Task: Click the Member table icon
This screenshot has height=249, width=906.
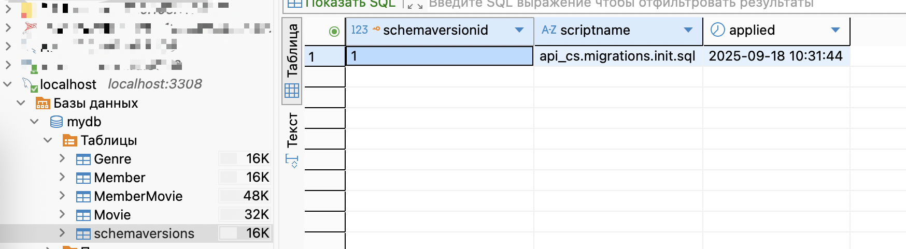Action: (x=83, y=178)
